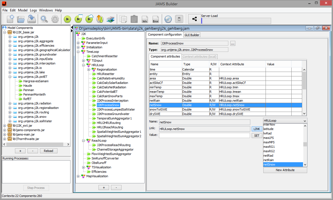Select the meanTemp attribute row
Image resolution: width=333 pixels, height=200 pixels.
226,92
